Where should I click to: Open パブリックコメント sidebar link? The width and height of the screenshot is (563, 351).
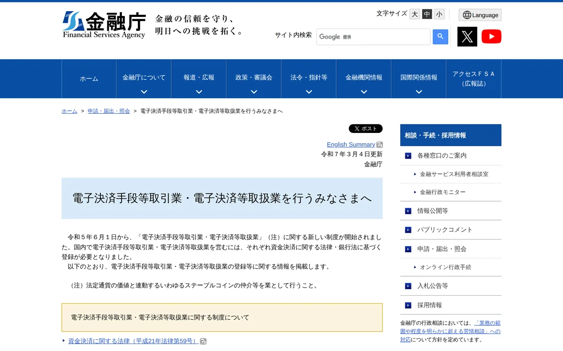[445, 230]
